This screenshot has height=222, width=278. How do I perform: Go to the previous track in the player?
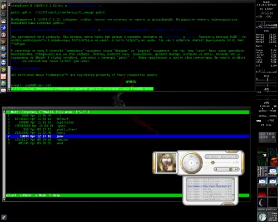click(x=185, y=163)
